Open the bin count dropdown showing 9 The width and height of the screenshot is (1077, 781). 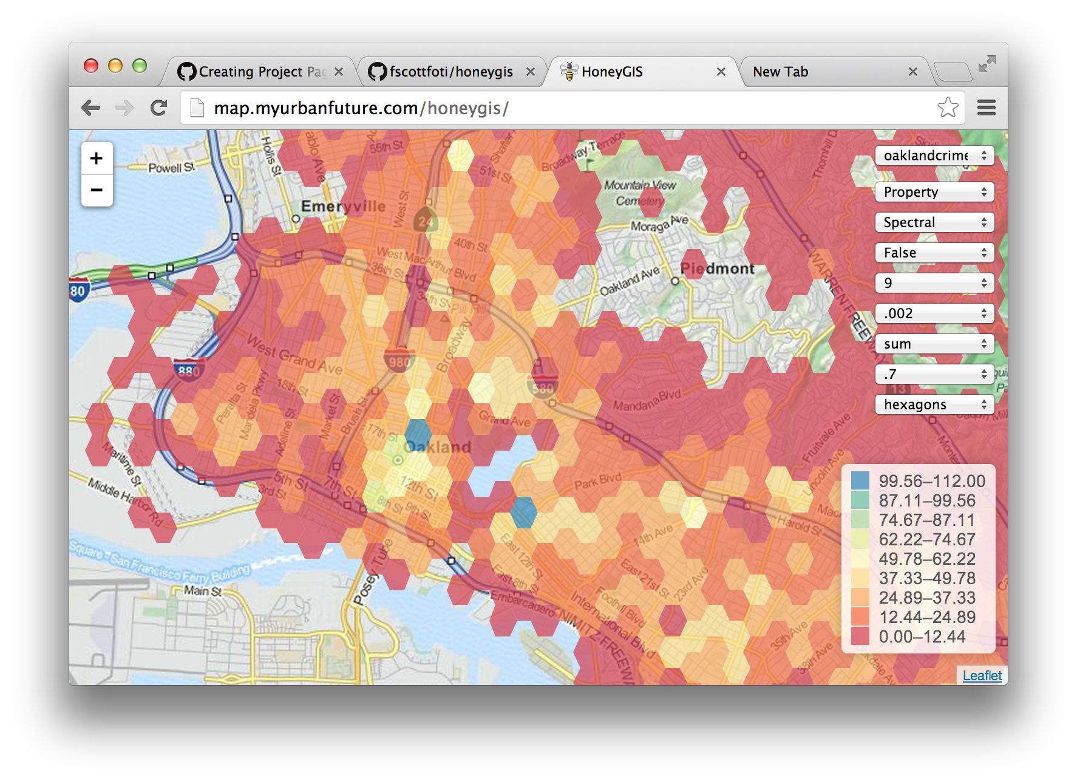(x=934, y=283)
